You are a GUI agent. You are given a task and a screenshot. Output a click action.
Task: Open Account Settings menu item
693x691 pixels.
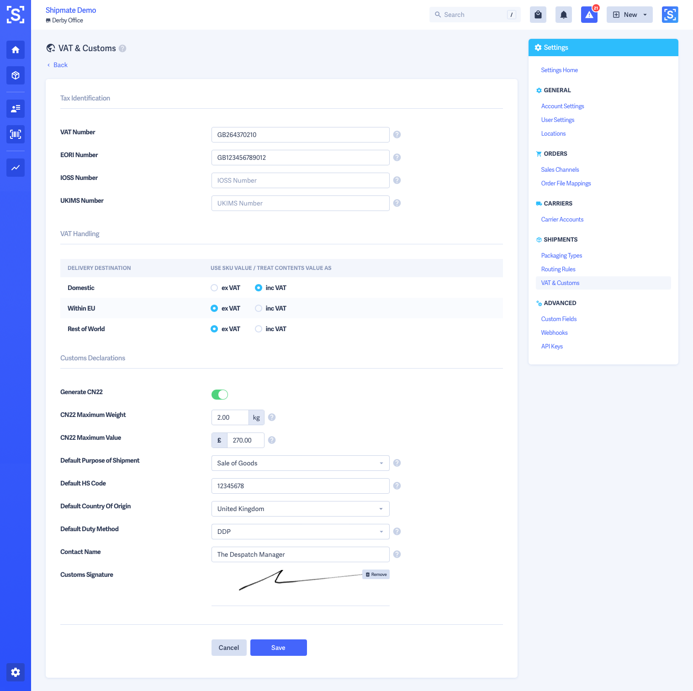(x=563, y=106)
